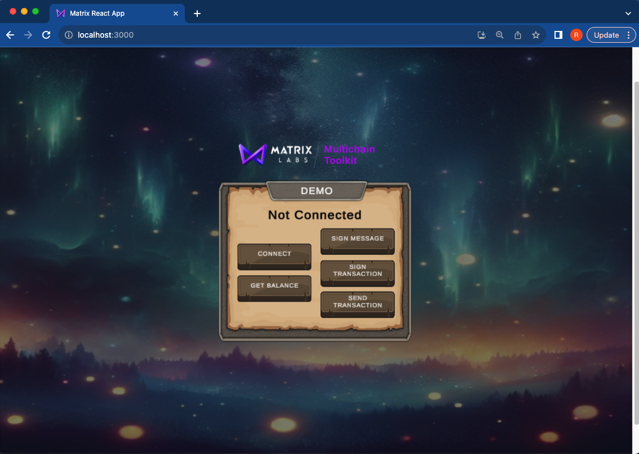Viewport: 639px width, 454px height.
Task: Click the Matrix Labs logo
Action: pyautogui.click(x=275, y=154)
